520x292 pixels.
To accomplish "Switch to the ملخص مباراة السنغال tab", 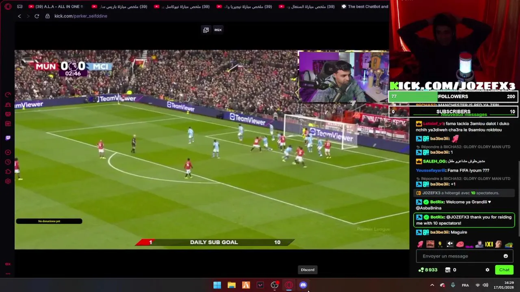I will [x=307, y=6].
